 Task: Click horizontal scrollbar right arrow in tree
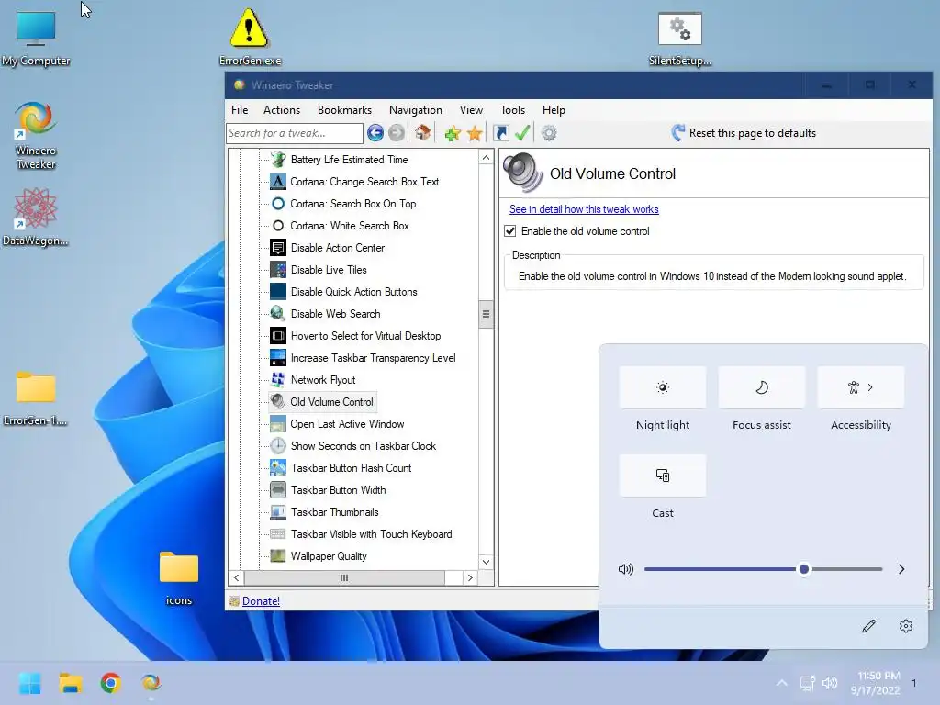470,578
